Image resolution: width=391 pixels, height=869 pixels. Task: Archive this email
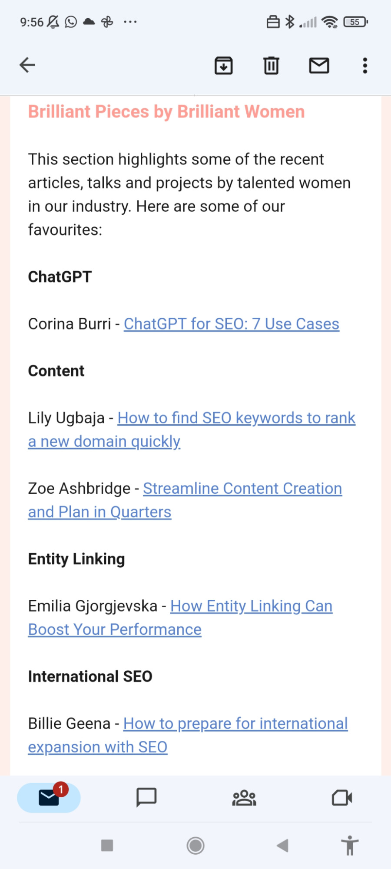coord(223,66)
